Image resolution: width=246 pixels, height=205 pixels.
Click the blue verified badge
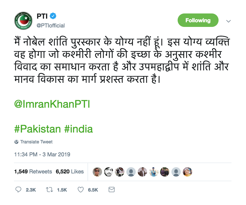[53, 16]
